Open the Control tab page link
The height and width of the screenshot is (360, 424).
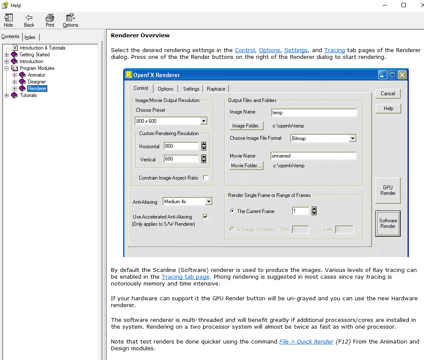tap(245, 50)
